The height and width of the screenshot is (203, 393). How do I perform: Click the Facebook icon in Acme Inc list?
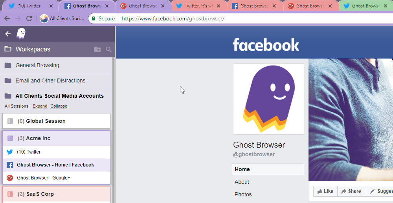click(10, 165)
